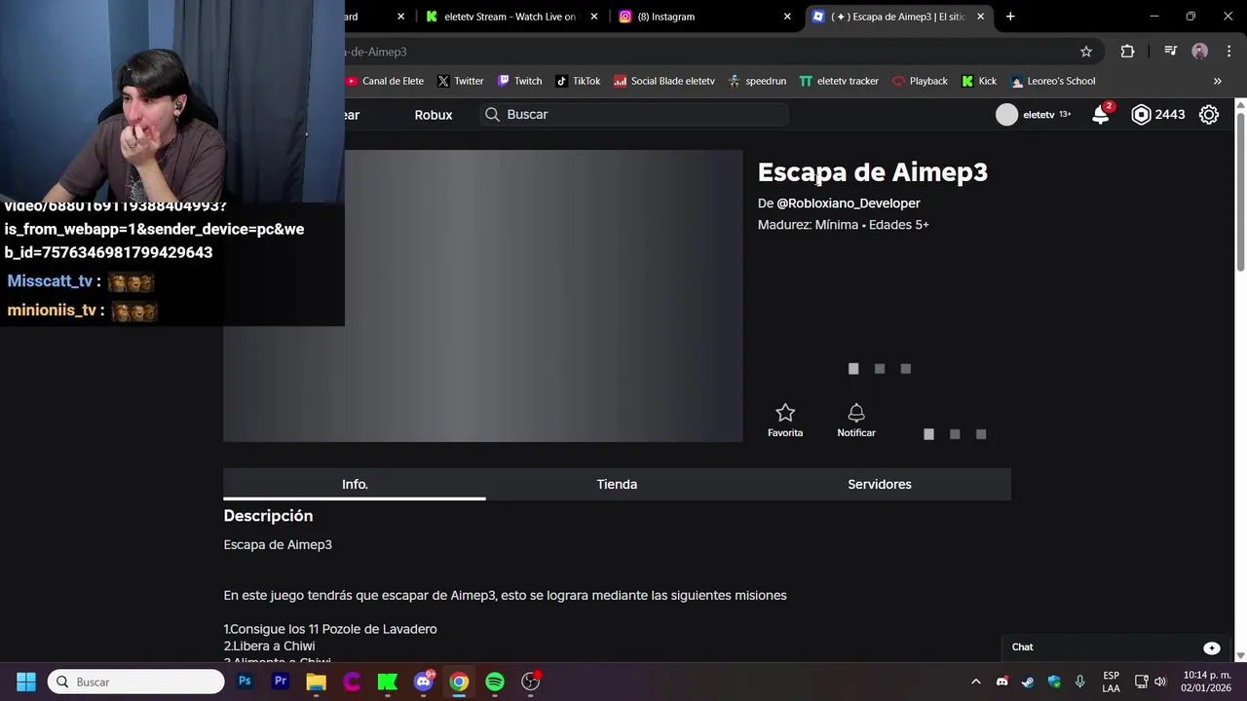Click the Roblox Buscar search field
Image resolution: width=1247 pixels, height=701 pixels.
(x=635, y=115)
